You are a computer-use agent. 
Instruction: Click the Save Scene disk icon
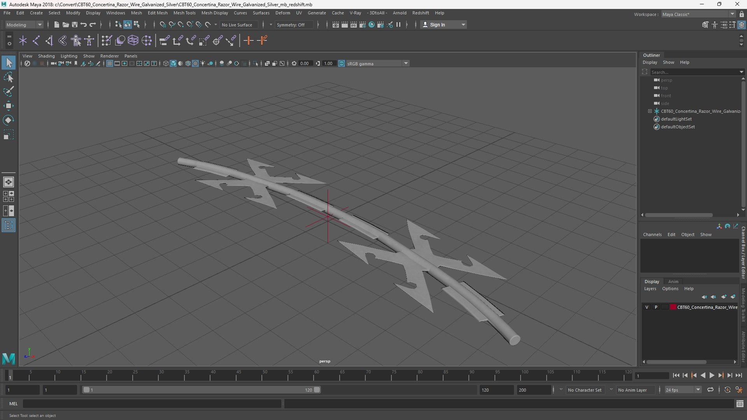point(74,25)
